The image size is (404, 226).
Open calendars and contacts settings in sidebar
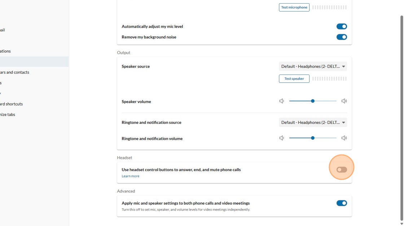coord(14,72)
